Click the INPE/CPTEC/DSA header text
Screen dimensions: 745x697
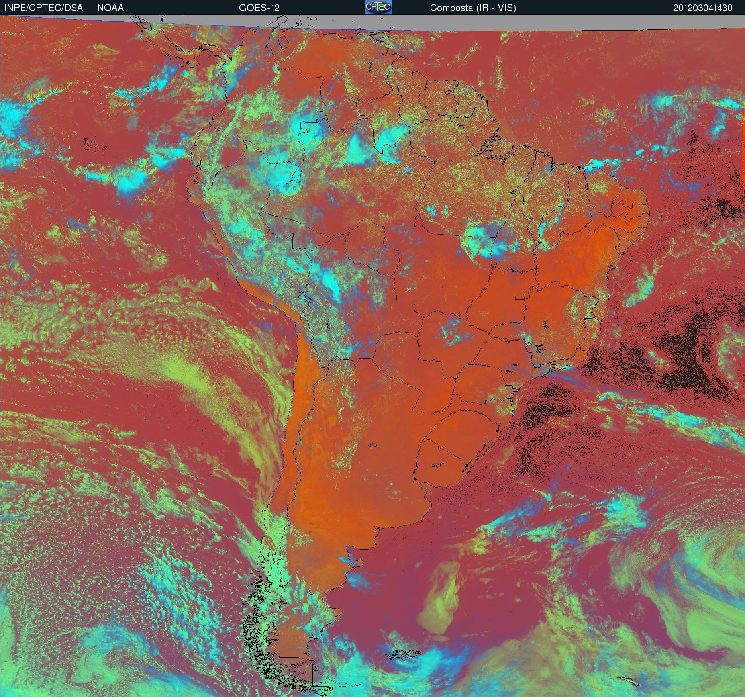[x=43, y=8]
